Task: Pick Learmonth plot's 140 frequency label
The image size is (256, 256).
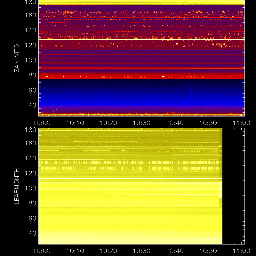Action: coord(30,158)
